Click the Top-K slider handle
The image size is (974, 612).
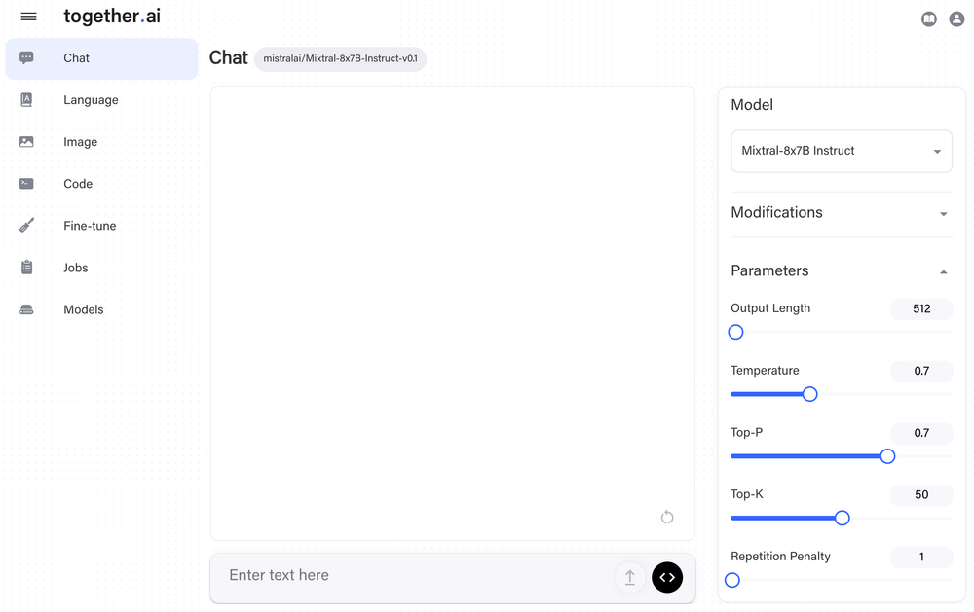(x=842, y=518)
